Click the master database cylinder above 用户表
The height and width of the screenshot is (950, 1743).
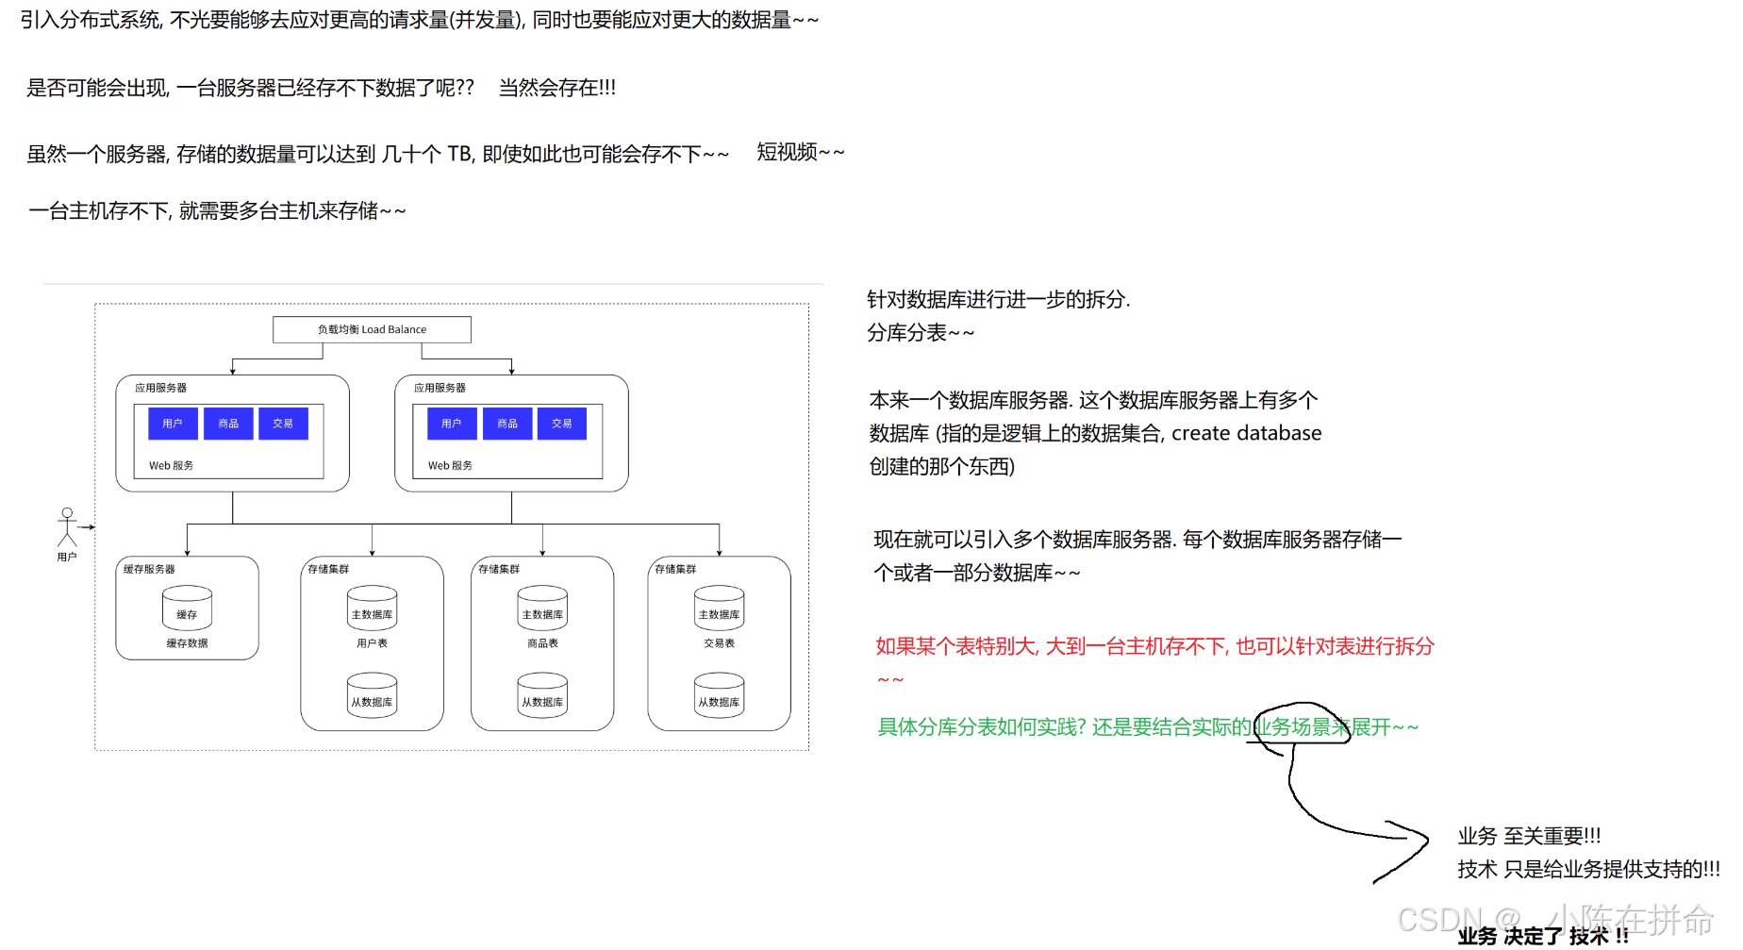(x=372, y=608)
